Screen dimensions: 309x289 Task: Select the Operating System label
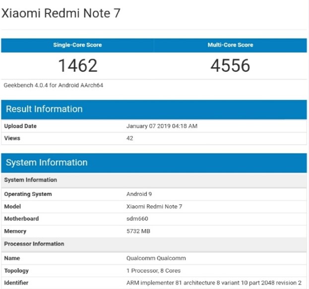click(x=28, y=194)
